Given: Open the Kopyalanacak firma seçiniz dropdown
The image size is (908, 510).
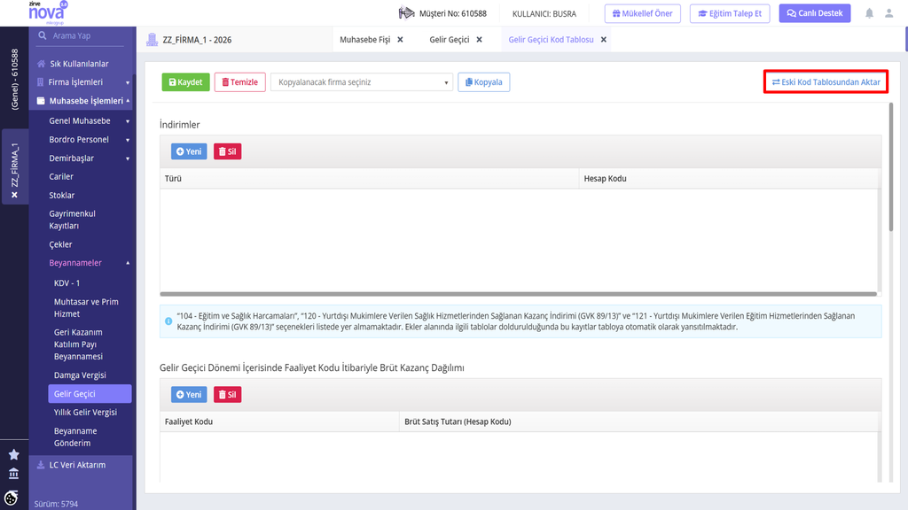Looking at the screenshot, I should point(362,82).
